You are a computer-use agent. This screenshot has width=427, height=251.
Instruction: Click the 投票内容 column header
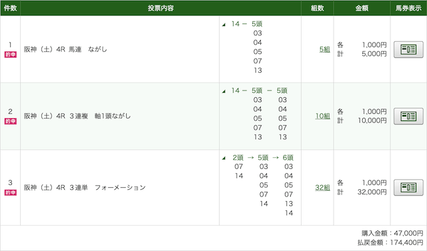point(161,8)
